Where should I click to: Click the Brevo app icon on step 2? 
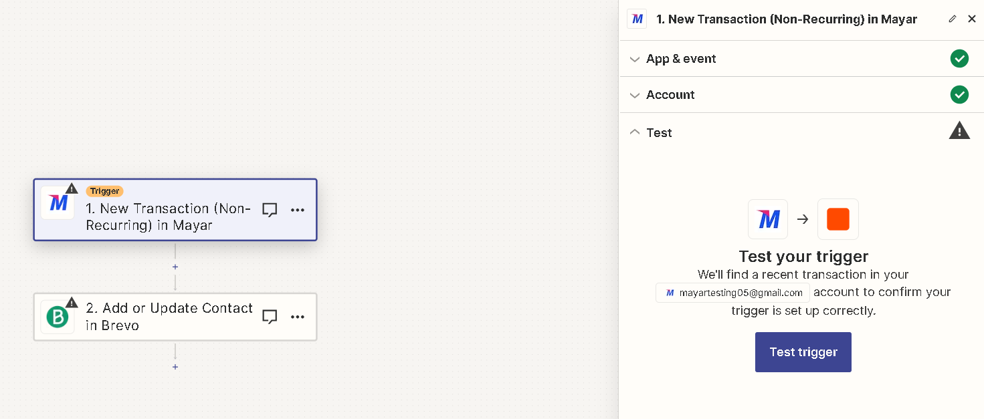coord(58,317)
